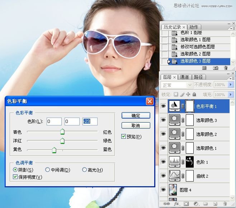236x208 pixels.
Task: Switch to the 通道 channels tab
Action: [x=185, y=77]
